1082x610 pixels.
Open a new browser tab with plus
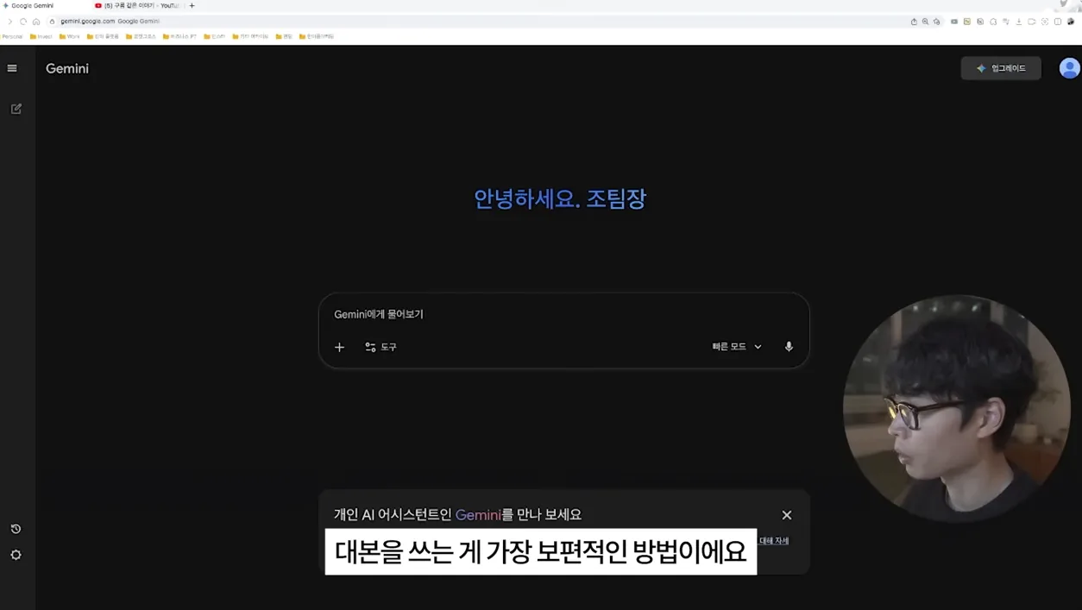click(192, 5)
